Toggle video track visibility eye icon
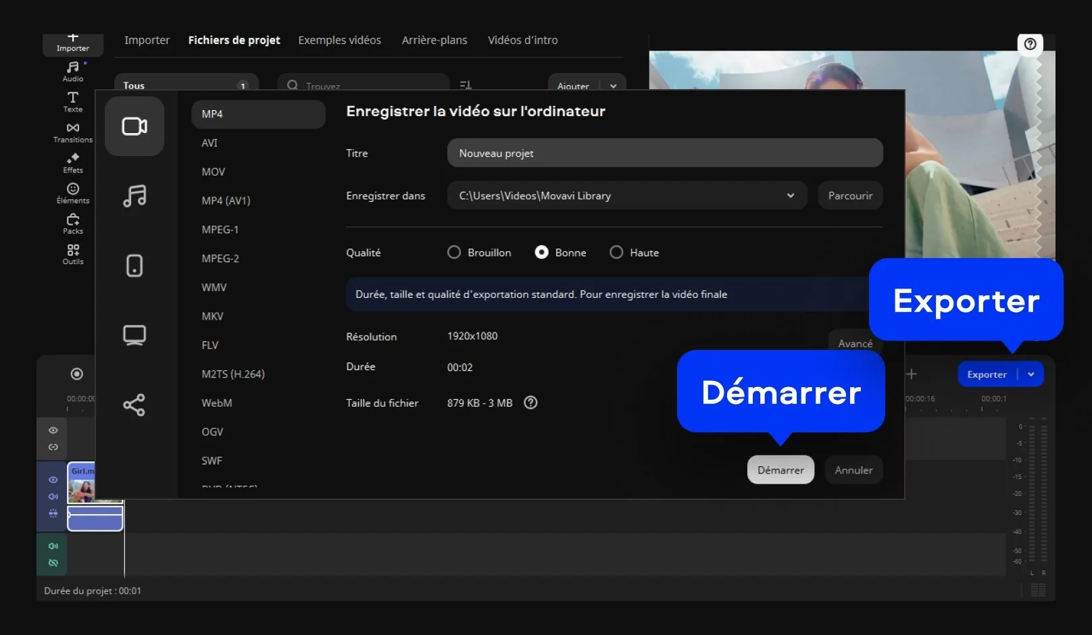This screenshot has height=635, width=1092. pos(53,480)
